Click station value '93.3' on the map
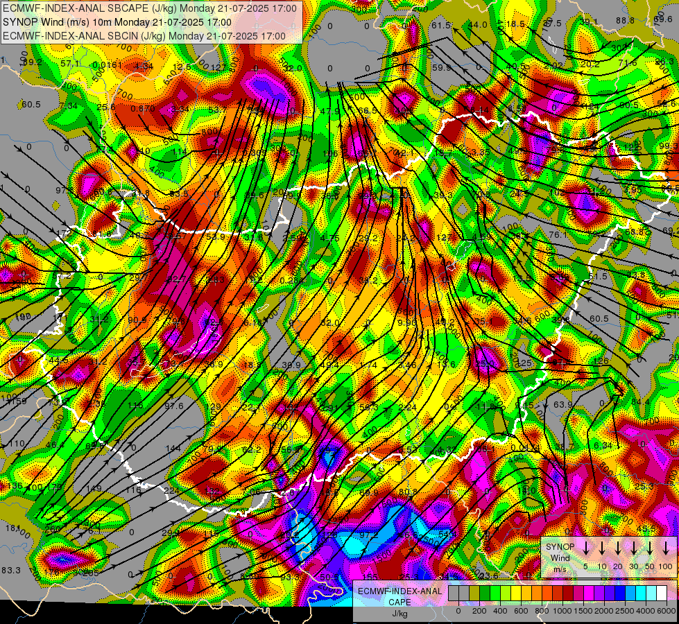The height and width of the screenshot is (624, 679). click(x=290, y=577)
